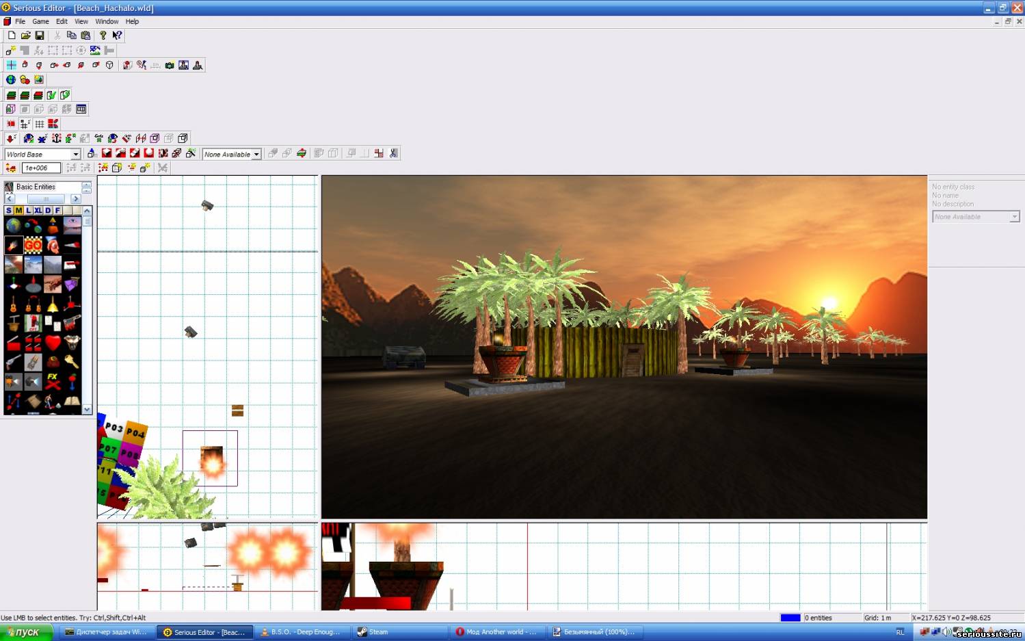
Task: Click the anchor icon in the toolbar
Action: [x=57, y=138]
